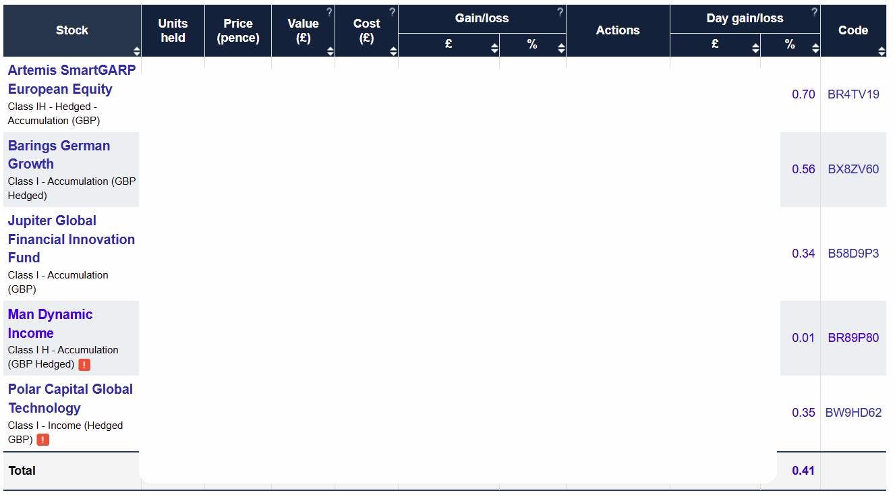The height and width of the screenshot is (497, 895).
Task: Click the 'Class IH - Hedged - Accumulation (GBP)' text
Action: point(53,113)
